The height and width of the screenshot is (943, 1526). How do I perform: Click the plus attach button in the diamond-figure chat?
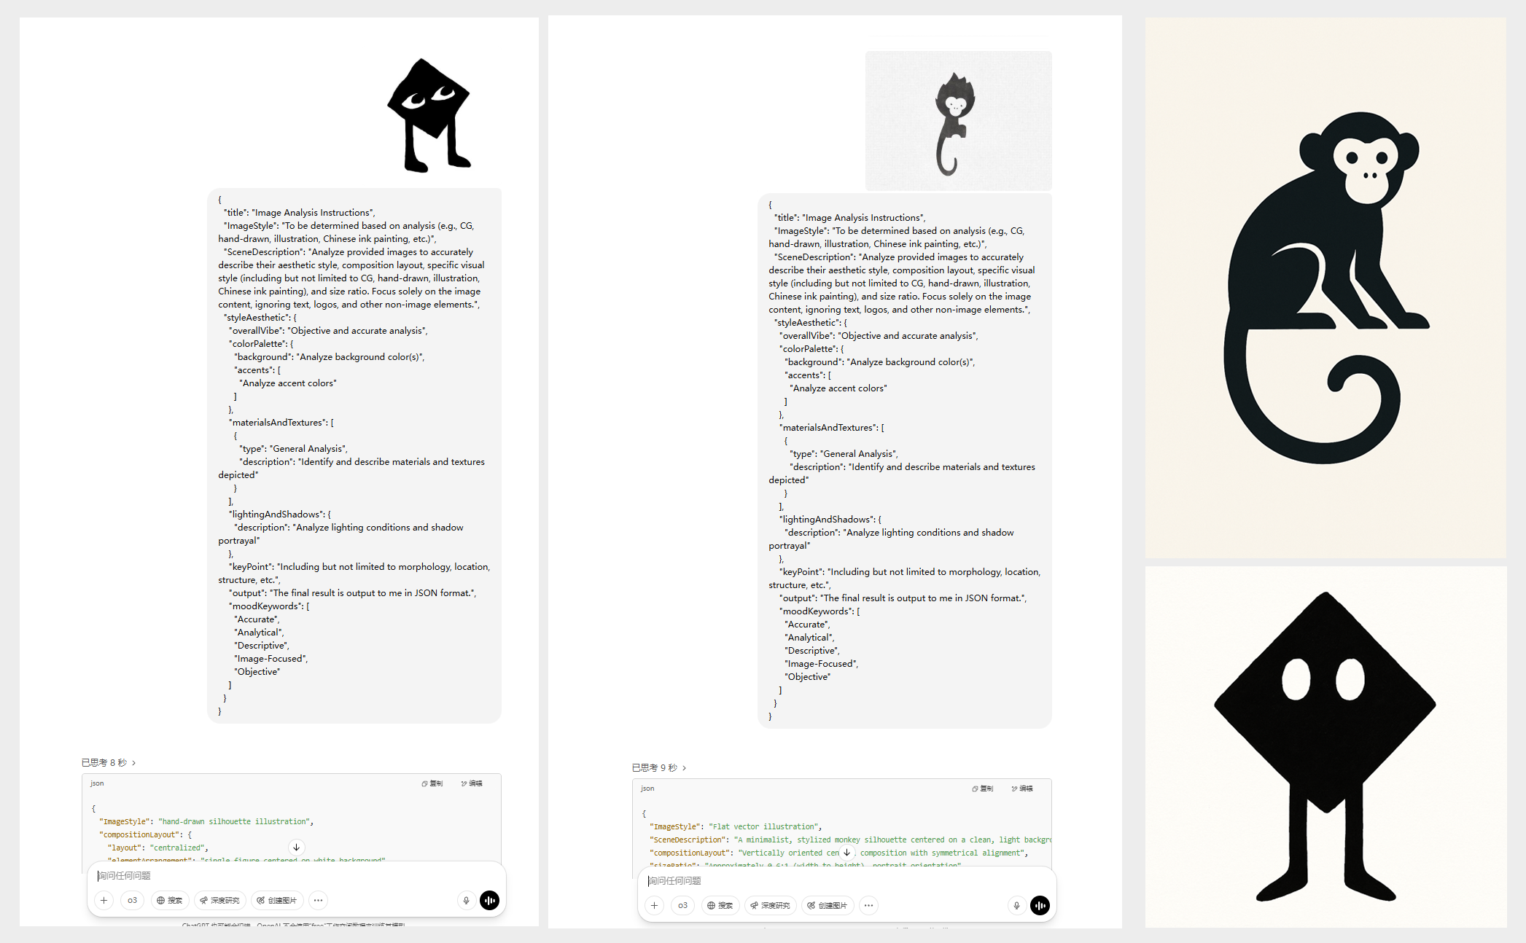(104, 901)
